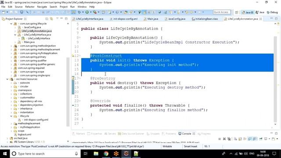Click the Terminate square icon in Console
Screen dimensions: 281x158
[x=220, y=139]
